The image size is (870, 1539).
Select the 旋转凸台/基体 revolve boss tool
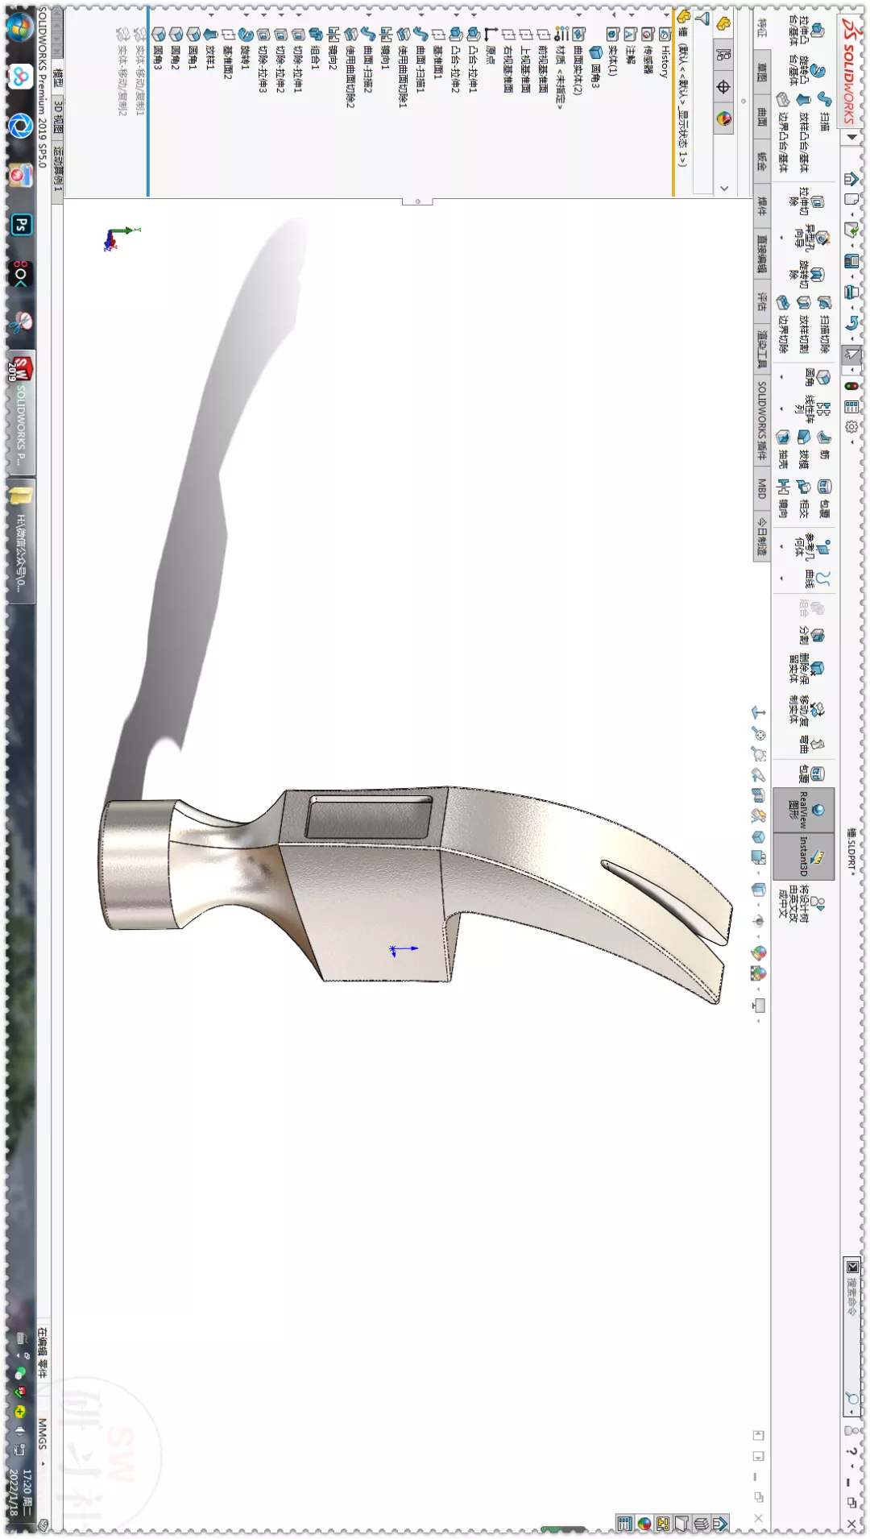[x=806, y=71]
